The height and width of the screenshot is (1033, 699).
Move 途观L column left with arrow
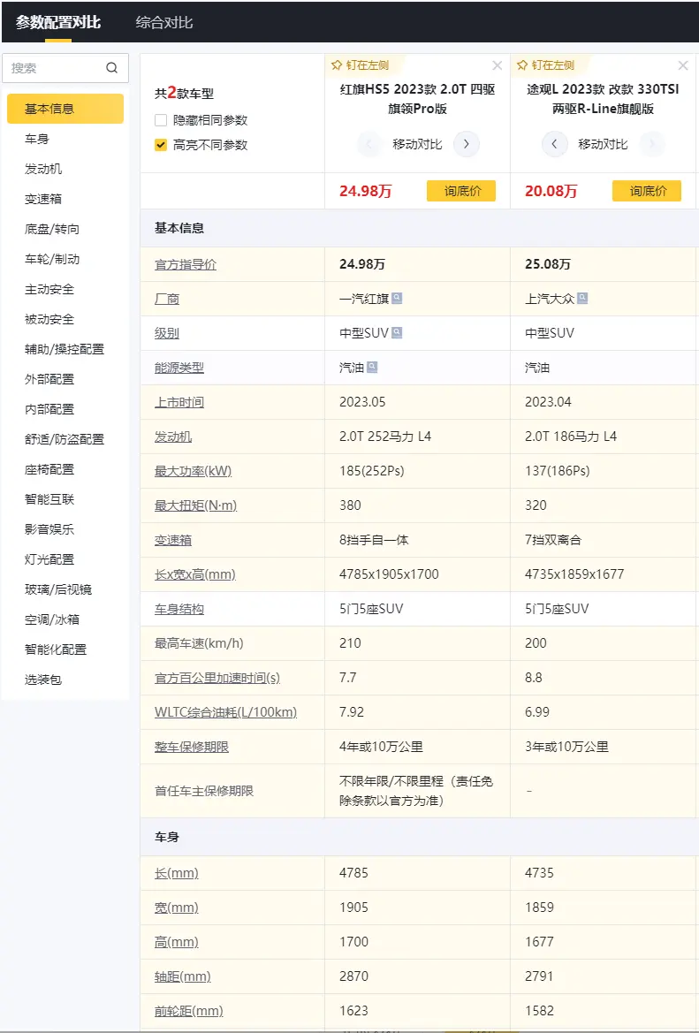[x=555, y=144]
